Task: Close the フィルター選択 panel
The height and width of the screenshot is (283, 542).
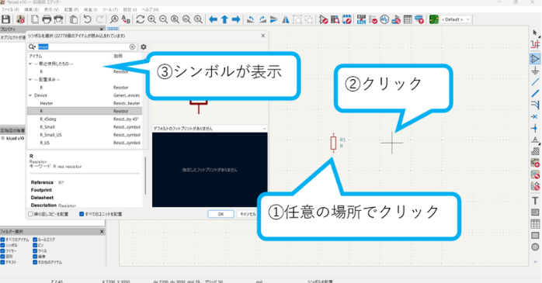Action: (102, 232)
